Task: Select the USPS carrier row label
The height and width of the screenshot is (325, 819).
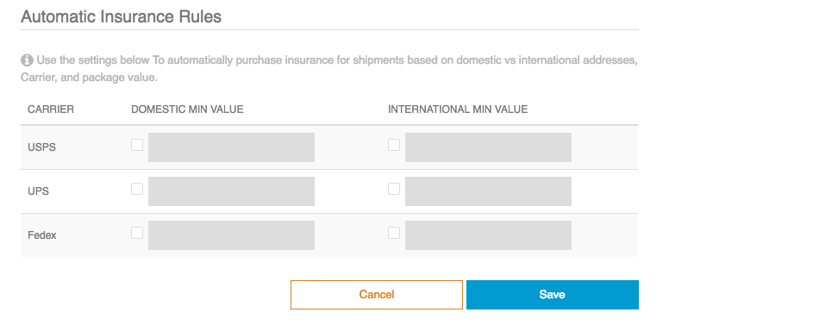Action: pyautogui.click(x=41, y=147)
